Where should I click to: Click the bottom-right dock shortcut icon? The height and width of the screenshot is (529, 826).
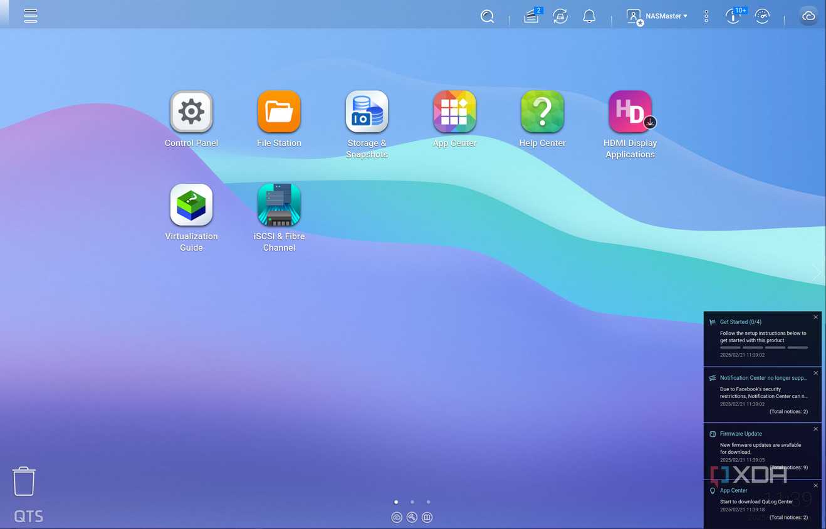427,517
